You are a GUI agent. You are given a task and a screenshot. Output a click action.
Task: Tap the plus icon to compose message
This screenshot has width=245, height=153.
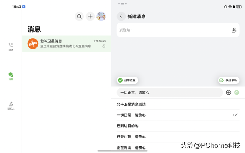pos(90,16)
